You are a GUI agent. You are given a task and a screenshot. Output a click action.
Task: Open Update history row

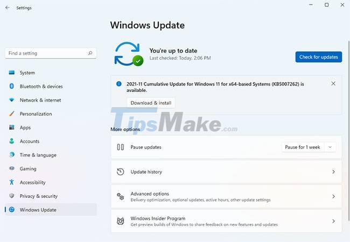pos(226,172)
